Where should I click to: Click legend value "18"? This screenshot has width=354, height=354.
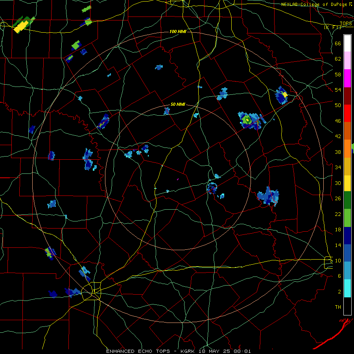click(338, 230)
